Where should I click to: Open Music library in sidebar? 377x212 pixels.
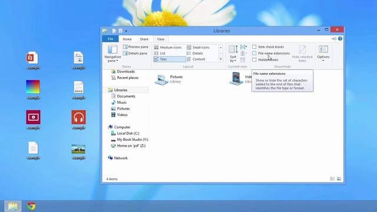click(x=119, y=102)
